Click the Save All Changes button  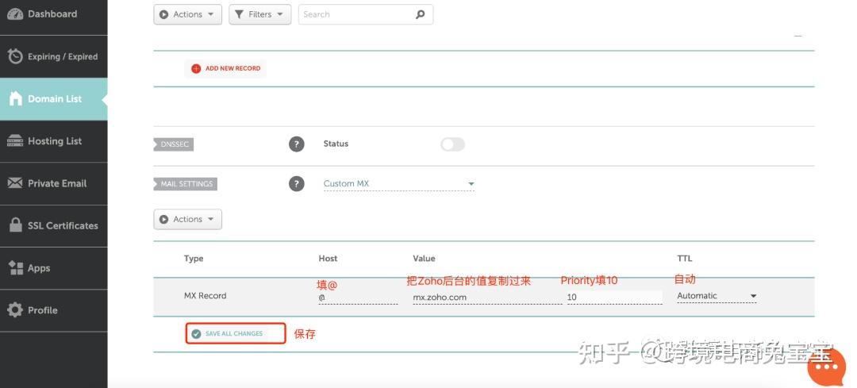pos(234,334)
